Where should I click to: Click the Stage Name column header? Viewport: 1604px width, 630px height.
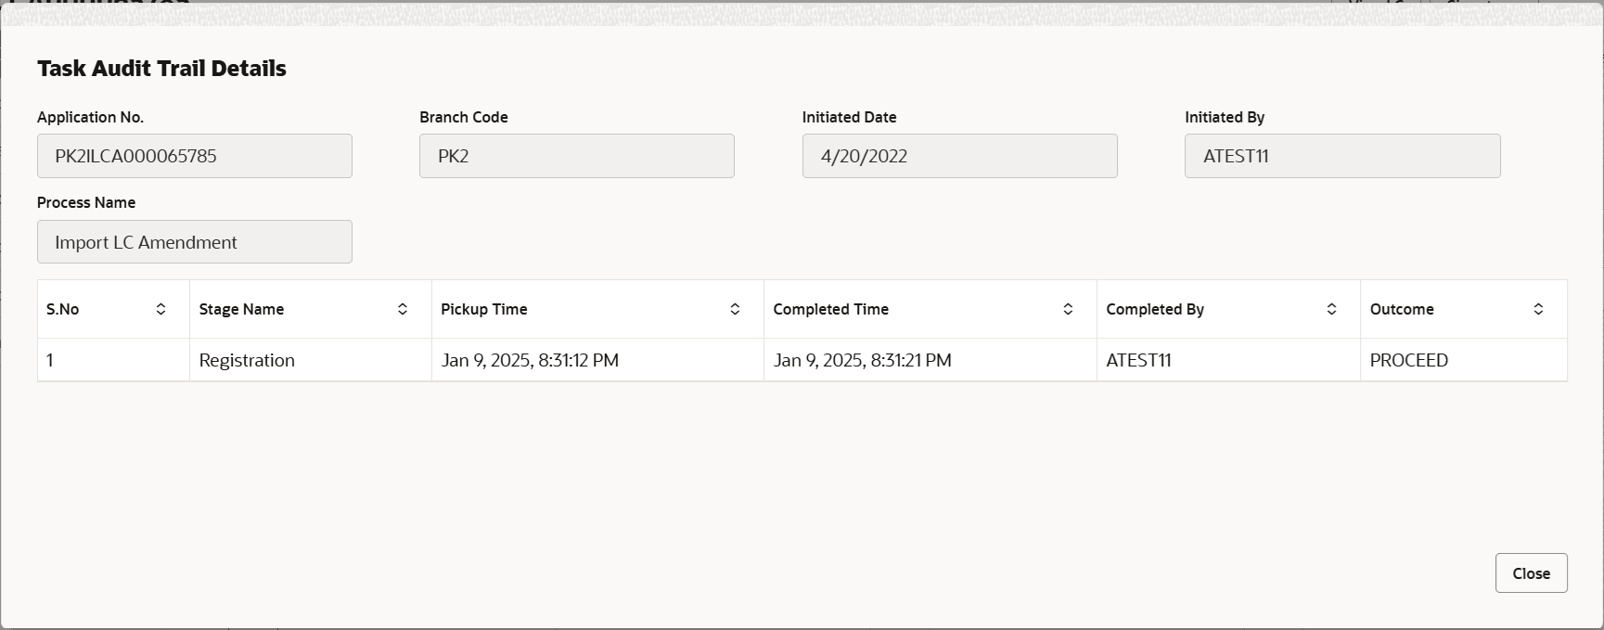(x=241, y=309)
